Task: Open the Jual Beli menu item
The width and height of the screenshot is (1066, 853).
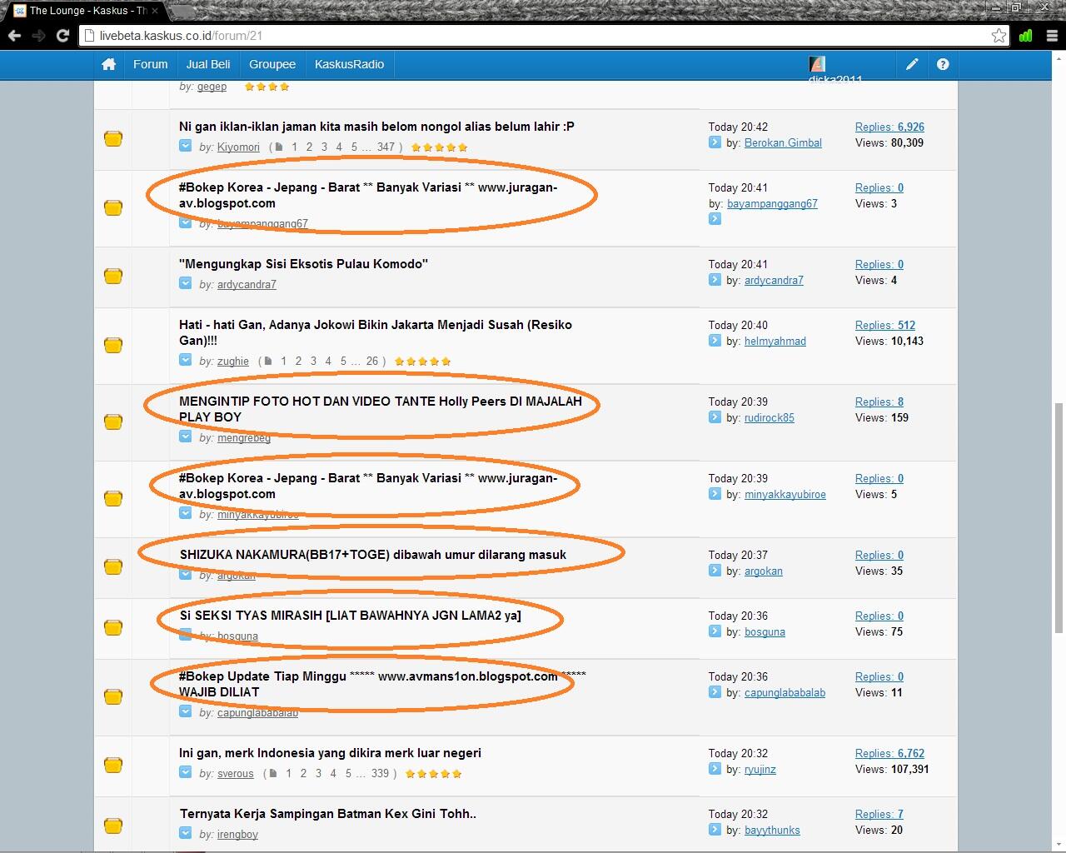Action: pos(208,64)
